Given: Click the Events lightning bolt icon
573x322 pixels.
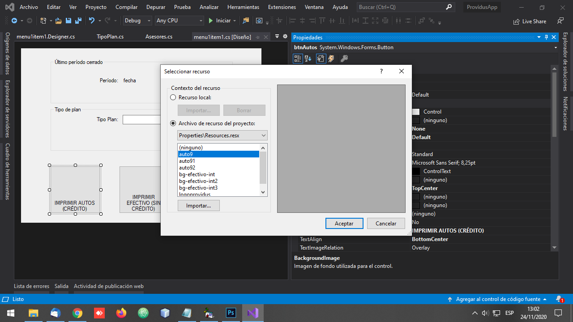Looking at the screenshot, I should [x=331, y=58].
